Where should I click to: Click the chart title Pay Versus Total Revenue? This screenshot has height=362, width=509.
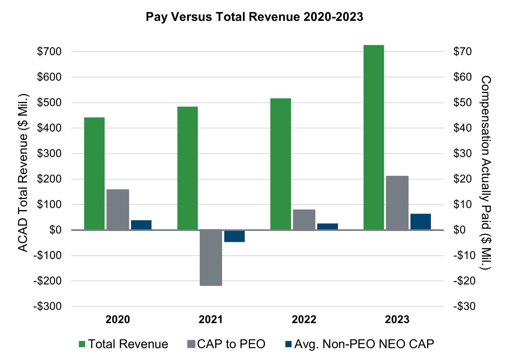[x=254, y=17]
